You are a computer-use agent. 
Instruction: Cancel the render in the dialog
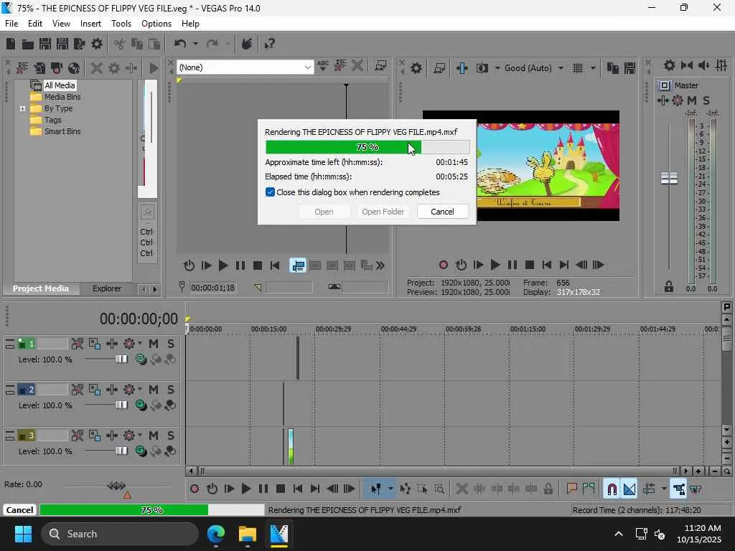pyautogui.click(x=442, y=212)
